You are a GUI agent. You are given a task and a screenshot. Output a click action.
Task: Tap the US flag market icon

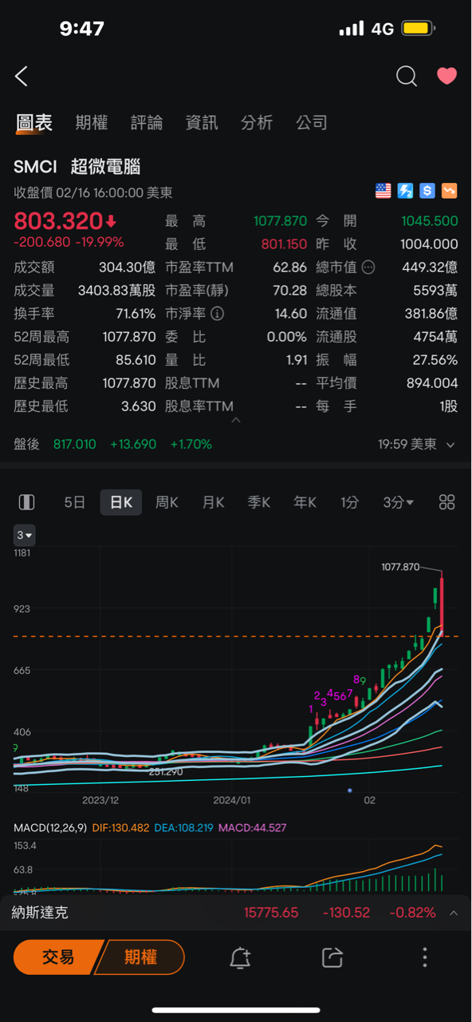[383, 191]
